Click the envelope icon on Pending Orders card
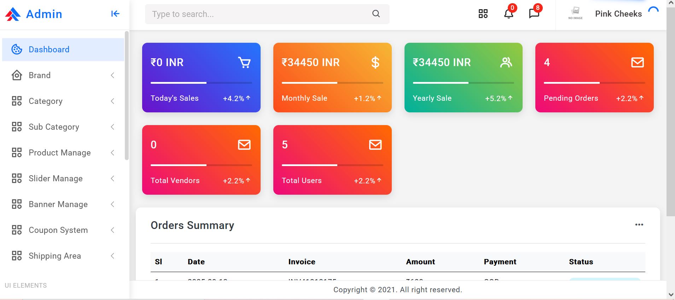Screen dimensions: 675x300 [637, 63]
